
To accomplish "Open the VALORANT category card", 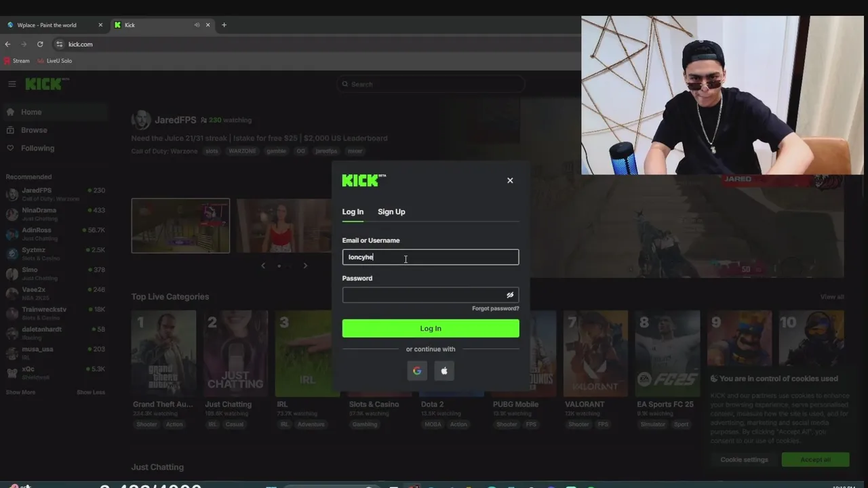I will pyautogui.click(x=595, y=353).
